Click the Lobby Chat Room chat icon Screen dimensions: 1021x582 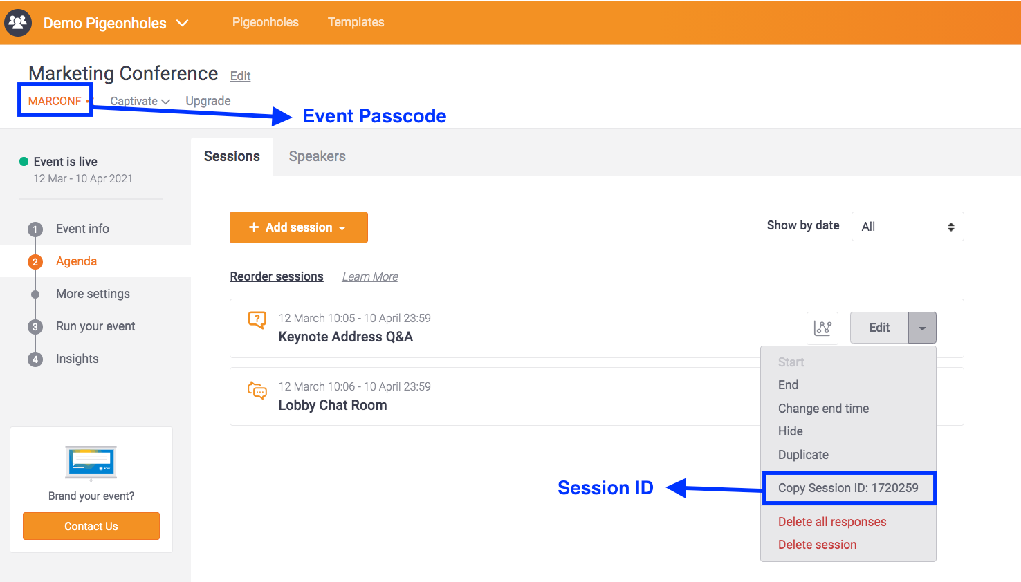point(257,391)
